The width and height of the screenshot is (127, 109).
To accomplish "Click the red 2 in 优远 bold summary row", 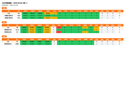I will tap(59, 27).
